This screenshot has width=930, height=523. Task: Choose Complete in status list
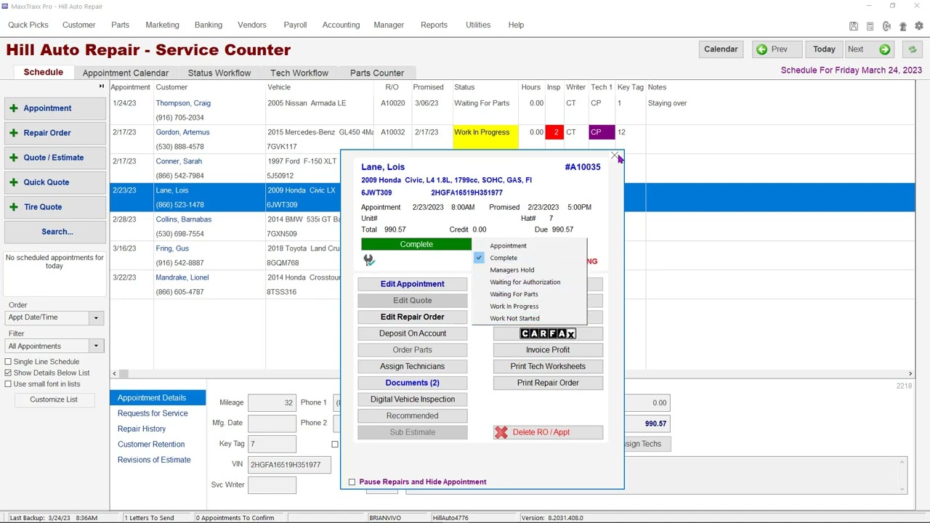(x=504, y=258)
